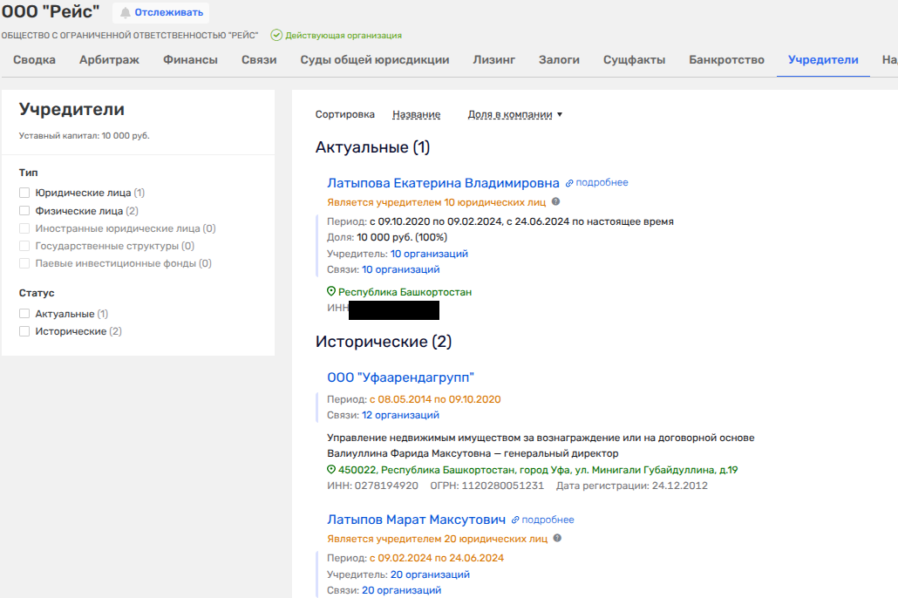
Task: Enable the Физические лица checkbox
Action: pos(24,211)
